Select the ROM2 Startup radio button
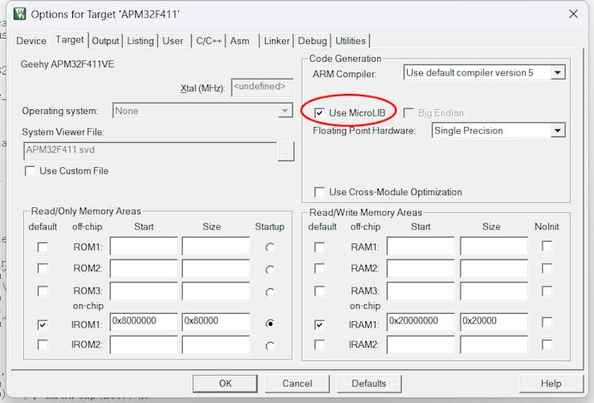 [270, 270]
